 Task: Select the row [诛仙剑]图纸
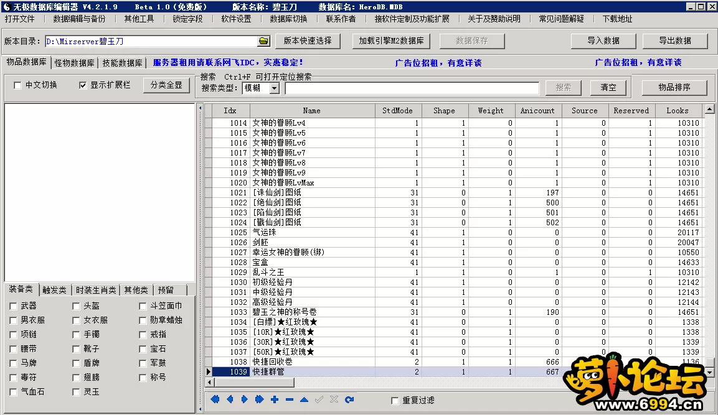click(453, 193)
